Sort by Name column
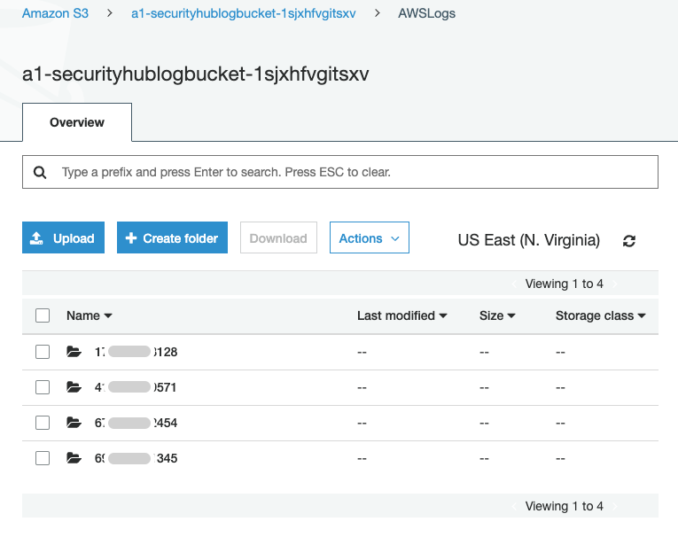This screenshot has width=678, height=537. pyautogui.click(x=90, y=315)
